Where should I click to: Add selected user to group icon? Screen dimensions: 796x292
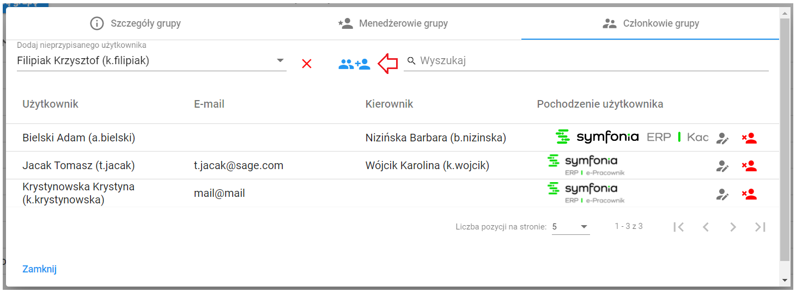(x=354, y=64)
